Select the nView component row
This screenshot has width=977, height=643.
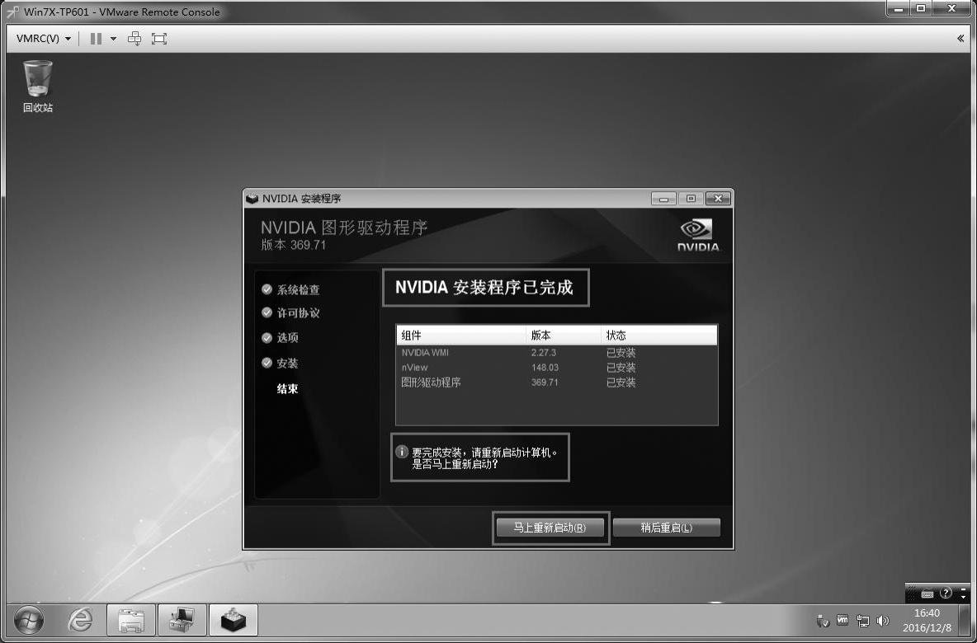click(556, 367)
